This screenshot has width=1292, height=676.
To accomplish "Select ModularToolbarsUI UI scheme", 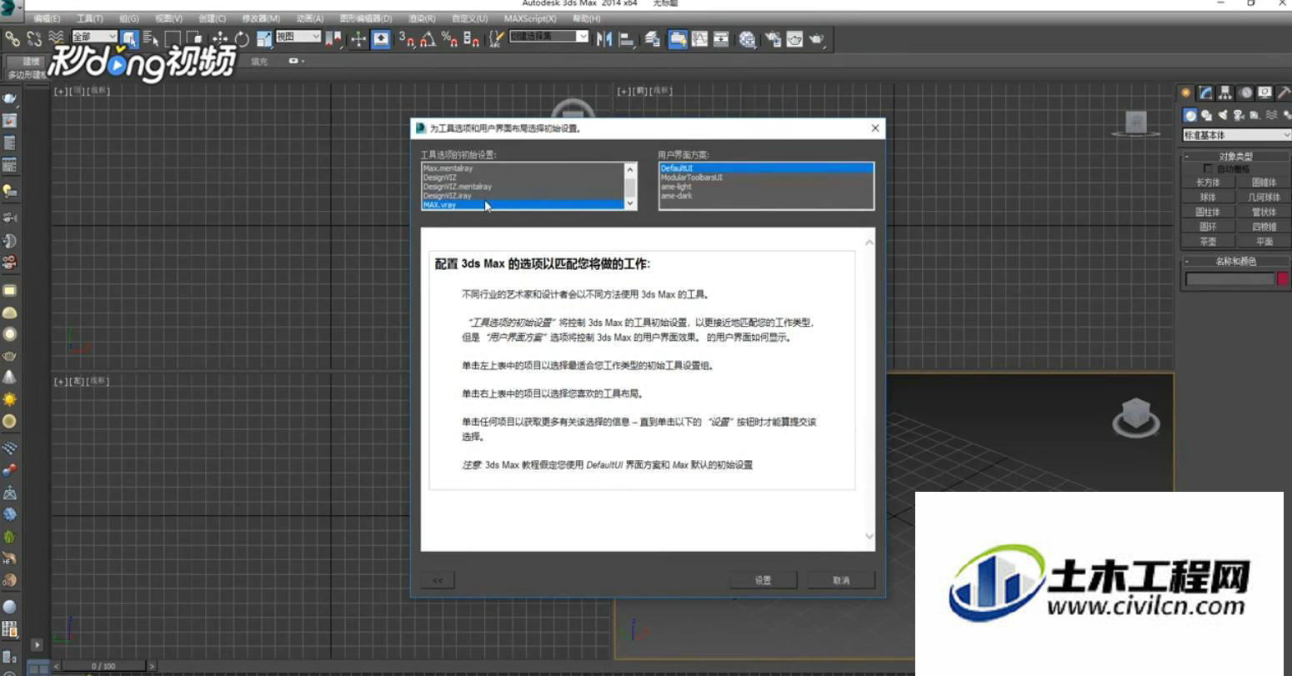I will (x=765, y=178).
